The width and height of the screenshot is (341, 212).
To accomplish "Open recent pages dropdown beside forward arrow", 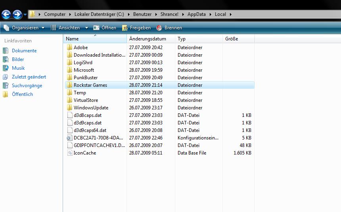I will [25, 15].
